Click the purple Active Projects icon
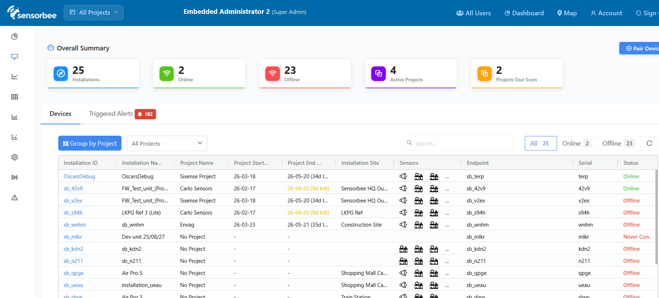Viewport: 659px width, 298px height. [x=378, y=74]
